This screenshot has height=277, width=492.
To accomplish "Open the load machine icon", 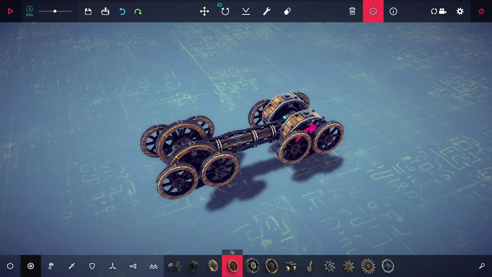I will pos(105,11).
